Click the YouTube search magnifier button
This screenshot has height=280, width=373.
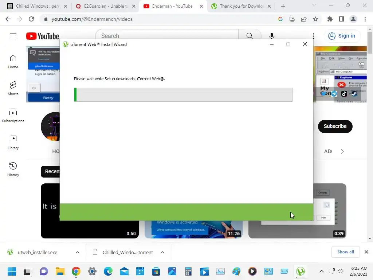click(x=250, y=36)
